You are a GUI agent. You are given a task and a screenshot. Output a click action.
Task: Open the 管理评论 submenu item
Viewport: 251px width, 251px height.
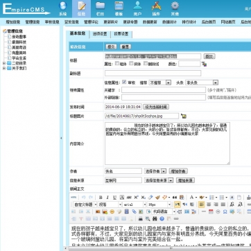click(91, 22)
